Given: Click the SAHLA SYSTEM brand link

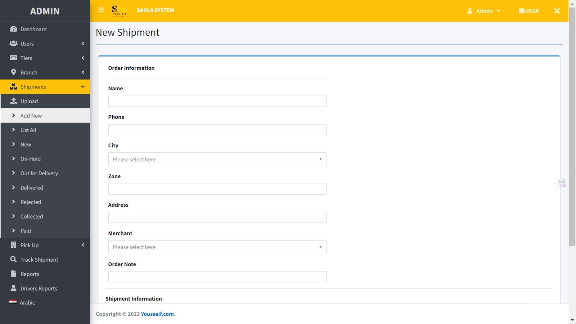Looking at the screenshot, I should [x=156, y=10].
